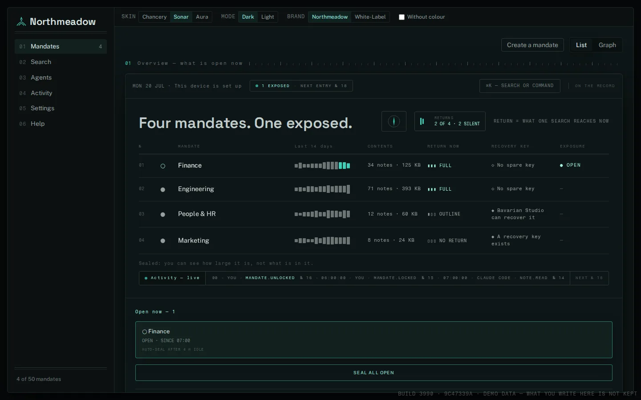Click the sealed dot icon for Engineering row
This screenshot has width=641, height=400.
pos(163,189)
